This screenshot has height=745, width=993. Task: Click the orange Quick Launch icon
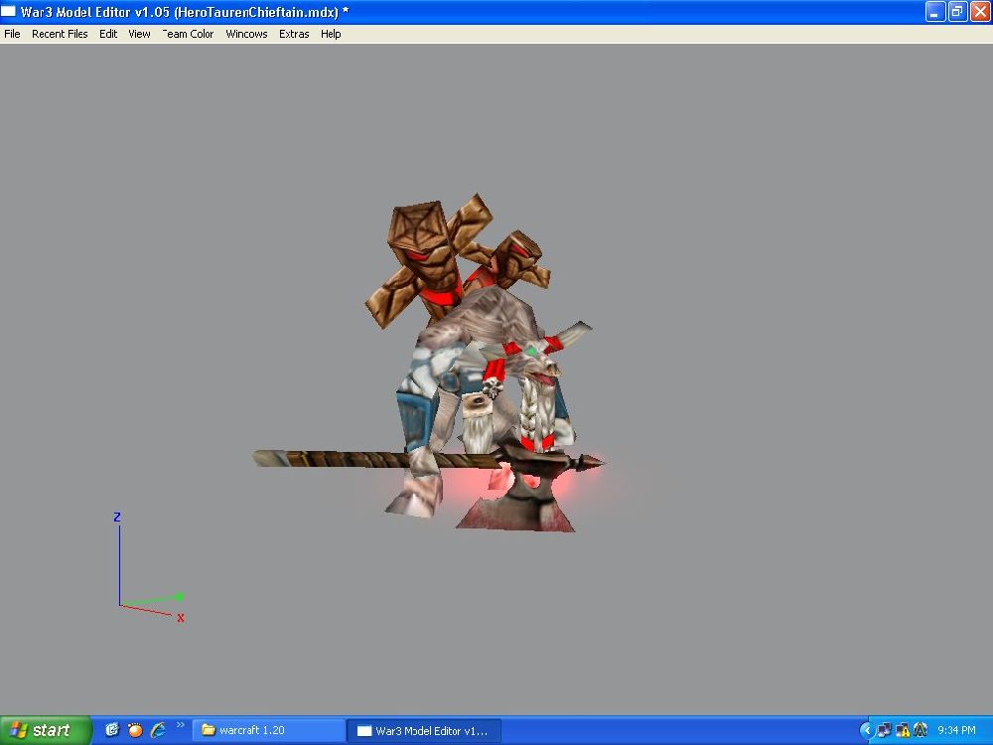coord(135,730)
